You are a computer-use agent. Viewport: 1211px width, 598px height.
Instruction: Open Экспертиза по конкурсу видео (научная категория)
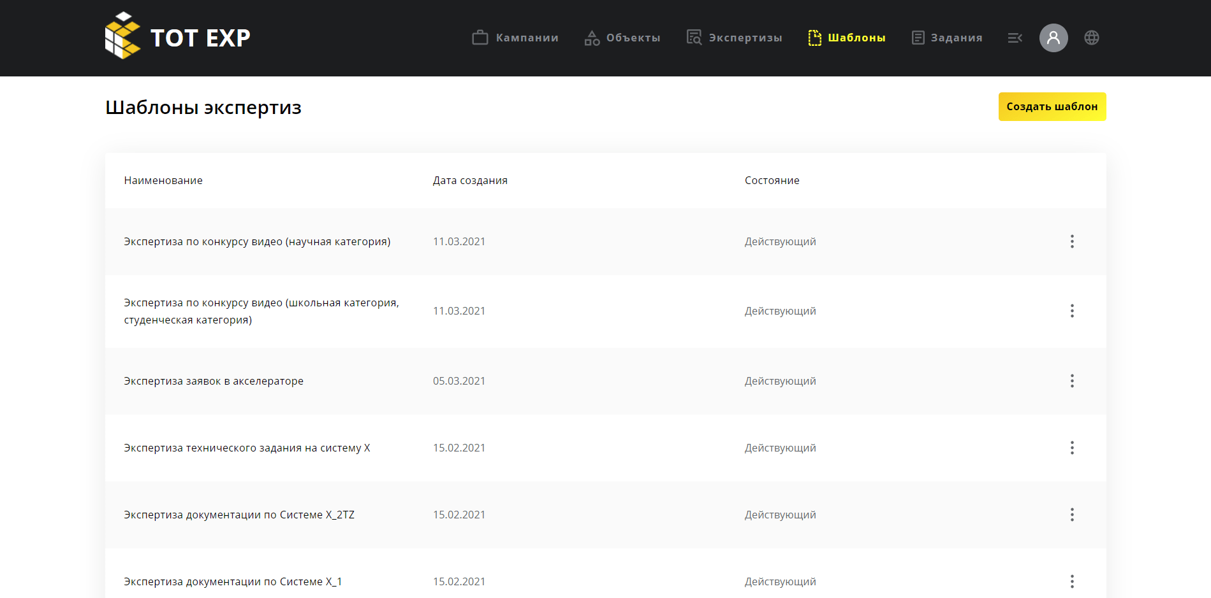(257, 241)
